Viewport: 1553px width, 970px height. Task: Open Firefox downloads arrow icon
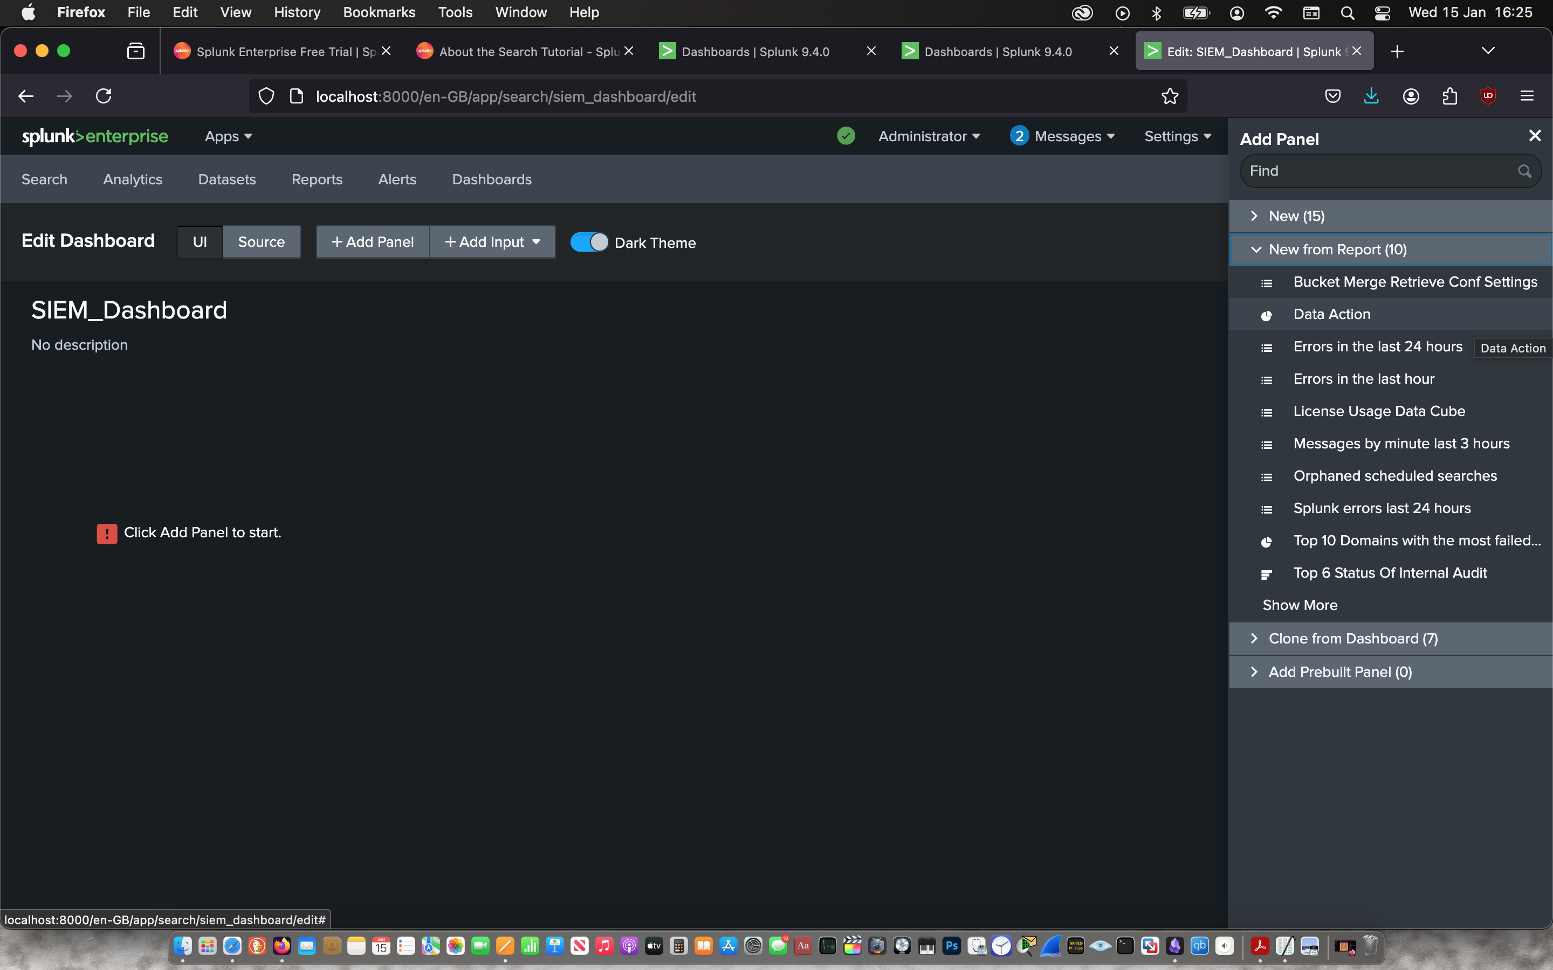[x=1371, y=96]
